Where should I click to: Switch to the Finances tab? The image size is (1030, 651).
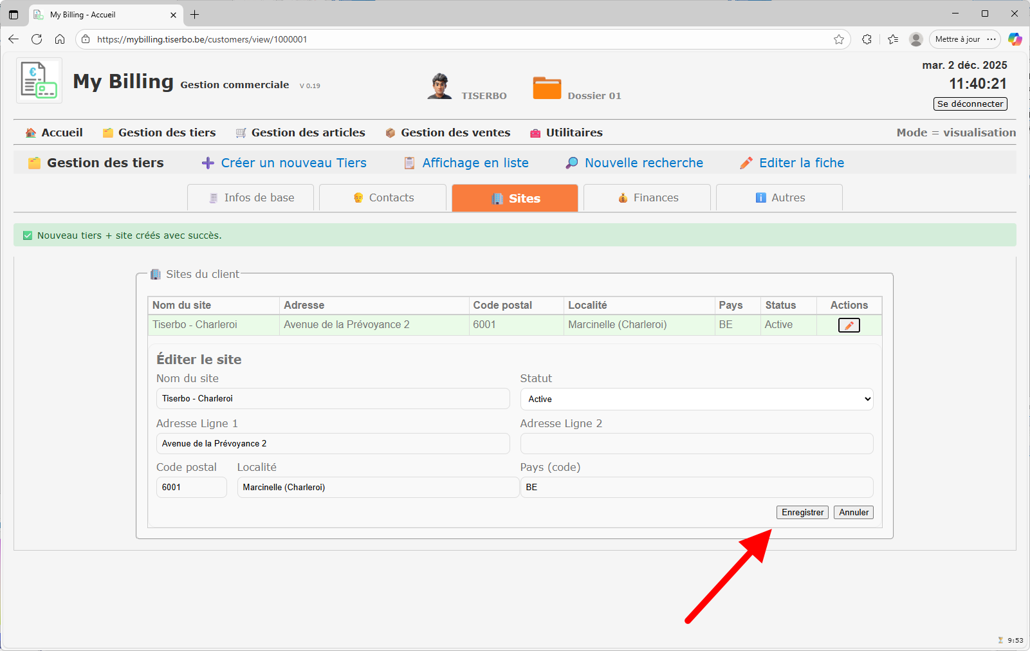tap(647, 197)
